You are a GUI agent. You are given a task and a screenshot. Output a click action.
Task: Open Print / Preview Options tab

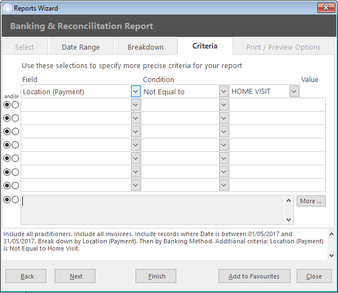[283, 47]
